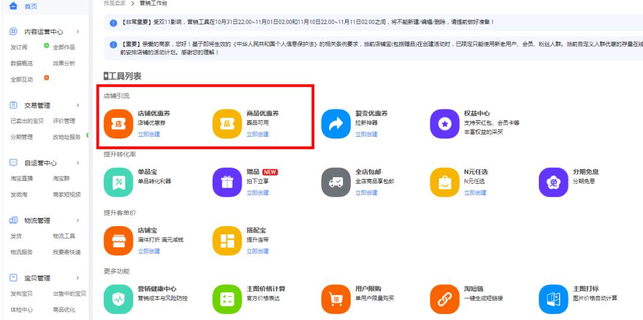643x320 pixels.
Task: Open 我要寄快递 in the sidebar
Action: click(x=67, y=252)
